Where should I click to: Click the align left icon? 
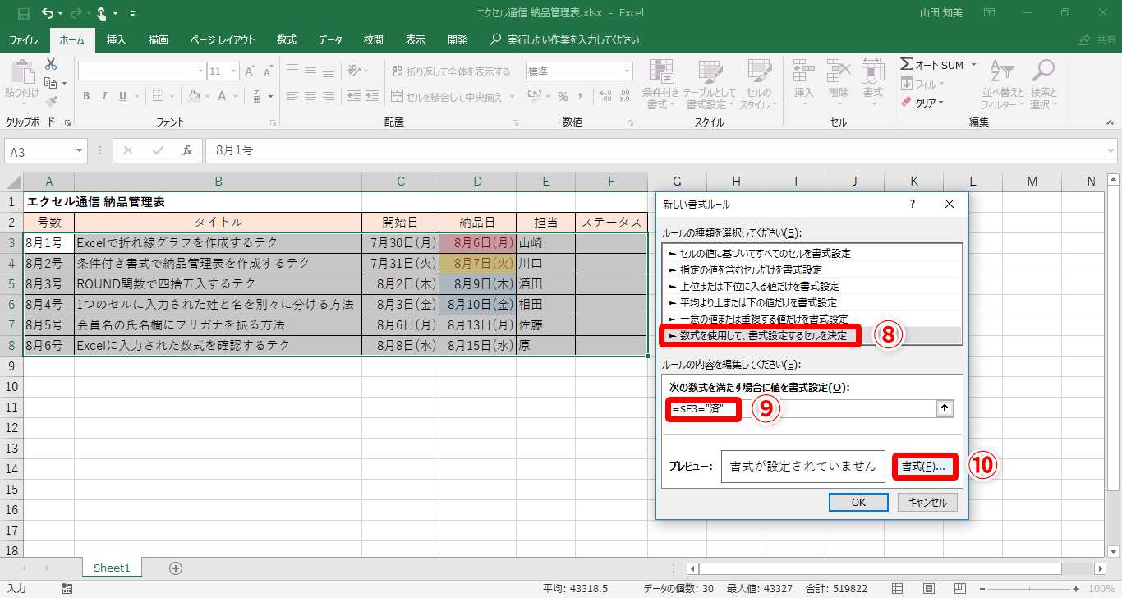(292, 96)
